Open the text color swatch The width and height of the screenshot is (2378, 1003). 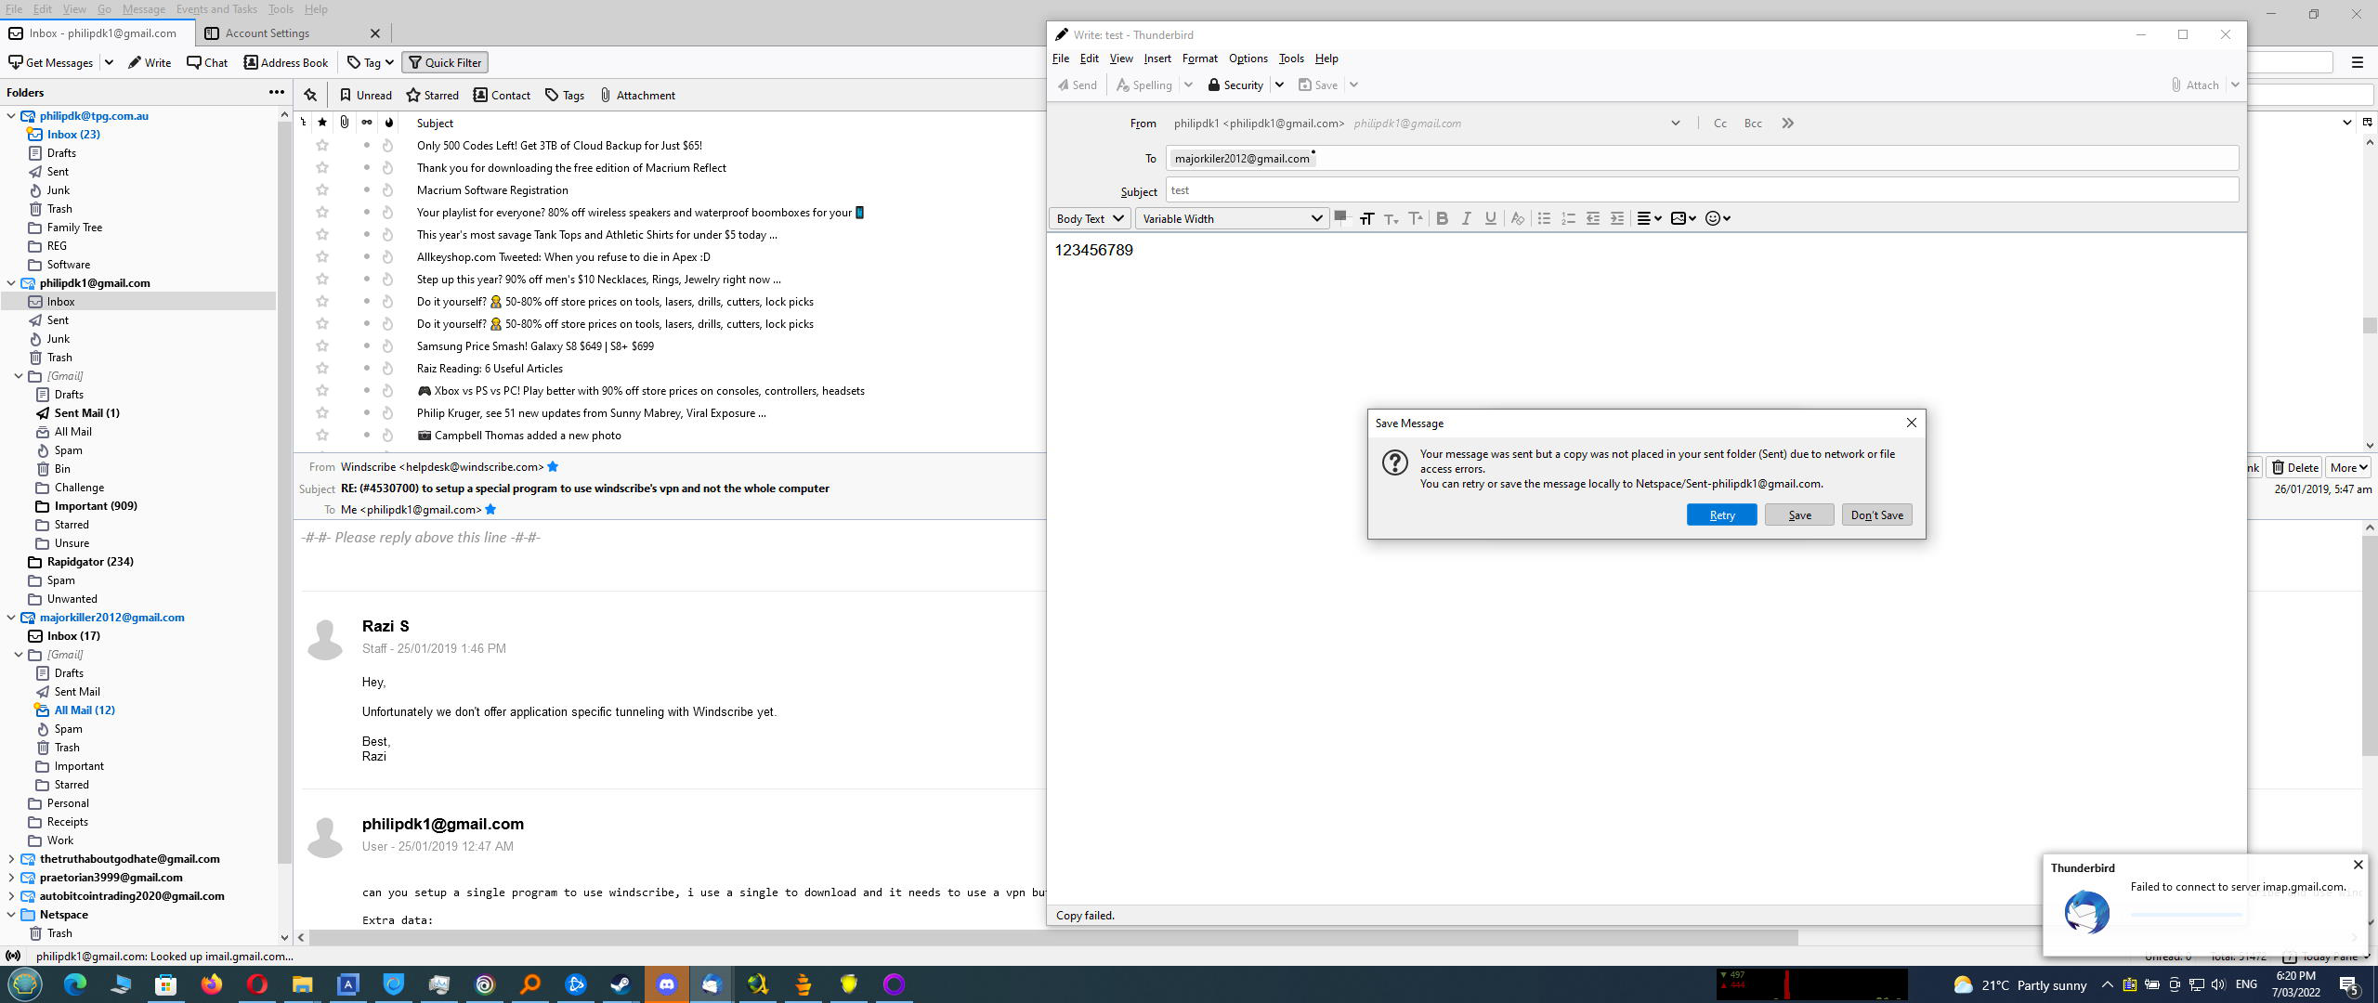click(x=1340, y=217)
